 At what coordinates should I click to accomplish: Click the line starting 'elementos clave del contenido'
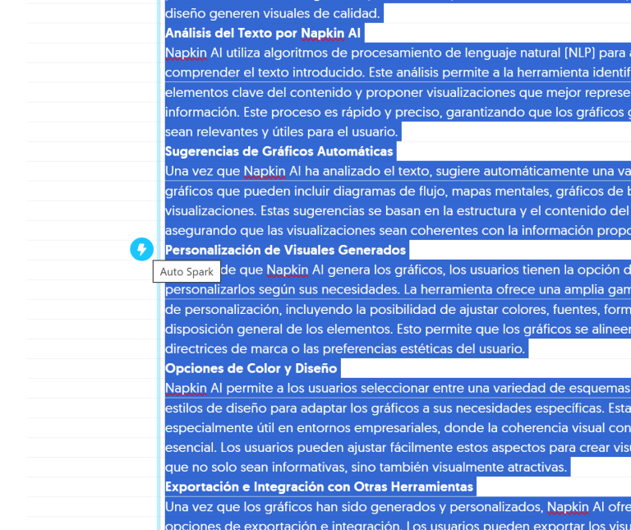click(x=398, y=92)
